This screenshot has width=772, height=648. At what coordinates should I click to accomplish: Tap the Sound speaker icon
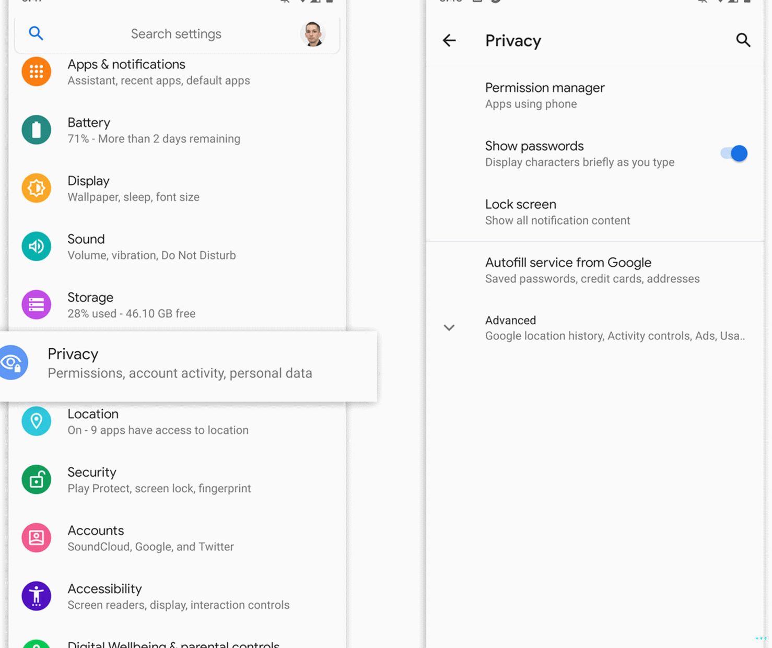tap(36, 246)
